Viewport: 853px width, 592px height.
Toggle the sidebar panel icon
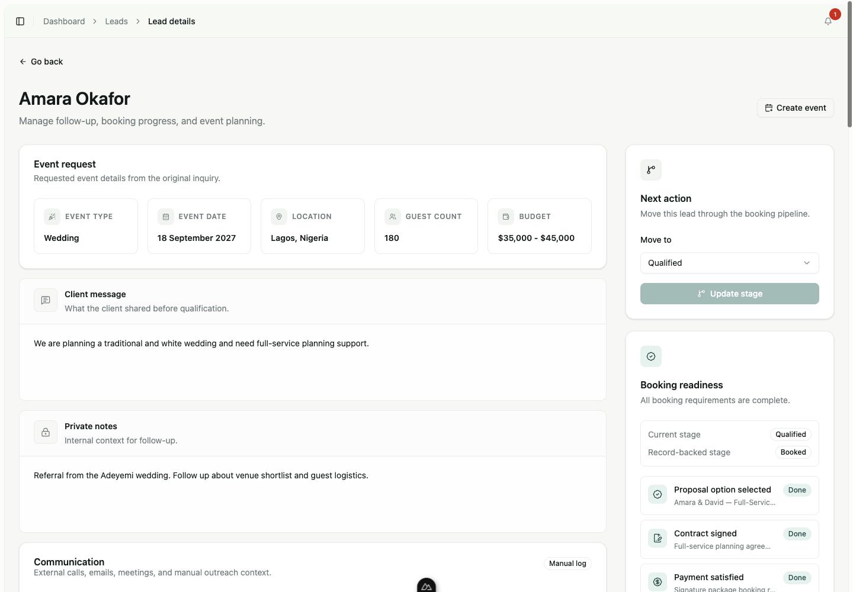20,21
